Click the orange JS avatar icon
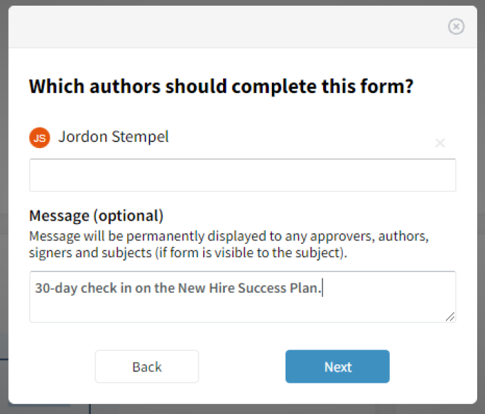The image size is (485, 414). click(40, 138)
